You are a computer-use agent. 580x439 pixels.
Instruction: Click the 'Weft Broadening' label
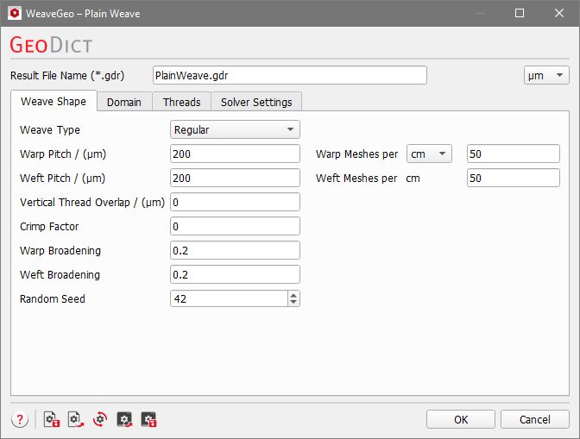(x=60, y=274)
